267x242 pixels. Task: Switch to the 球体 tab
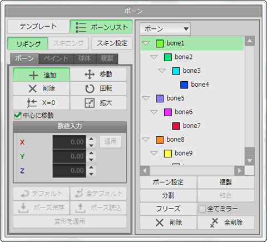coord(85,58)
